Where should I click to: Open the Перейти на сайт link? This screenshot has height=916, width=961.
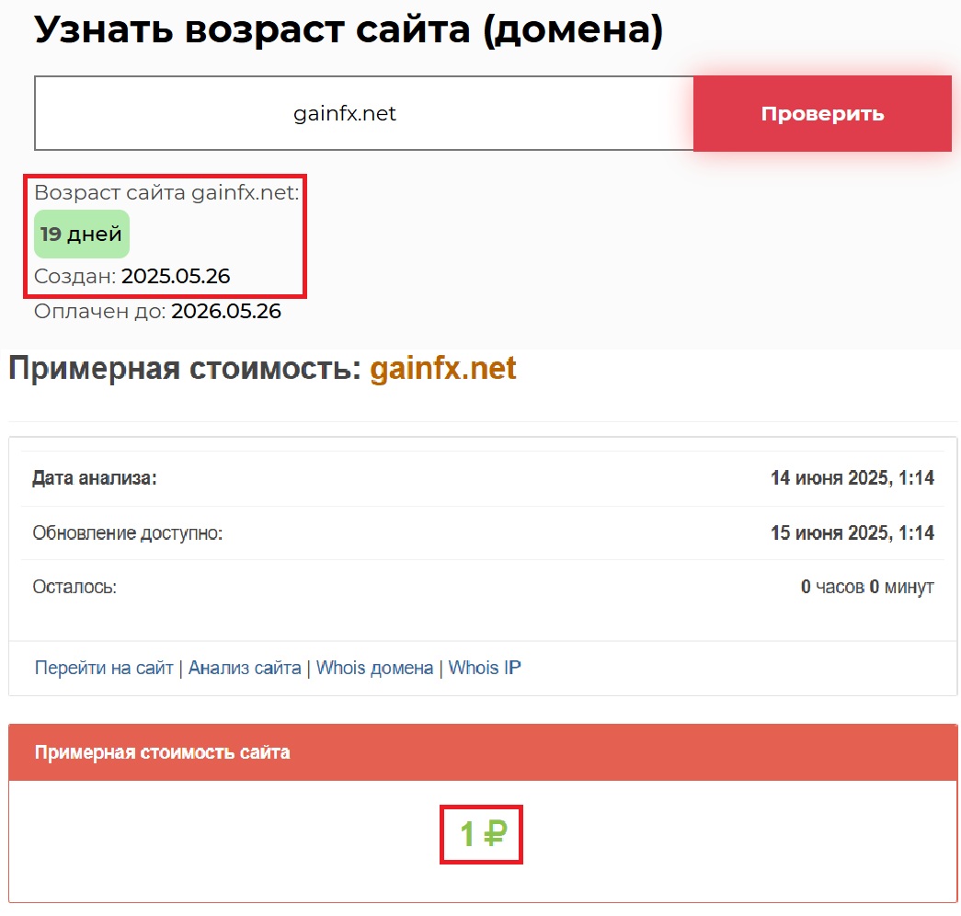104,668
